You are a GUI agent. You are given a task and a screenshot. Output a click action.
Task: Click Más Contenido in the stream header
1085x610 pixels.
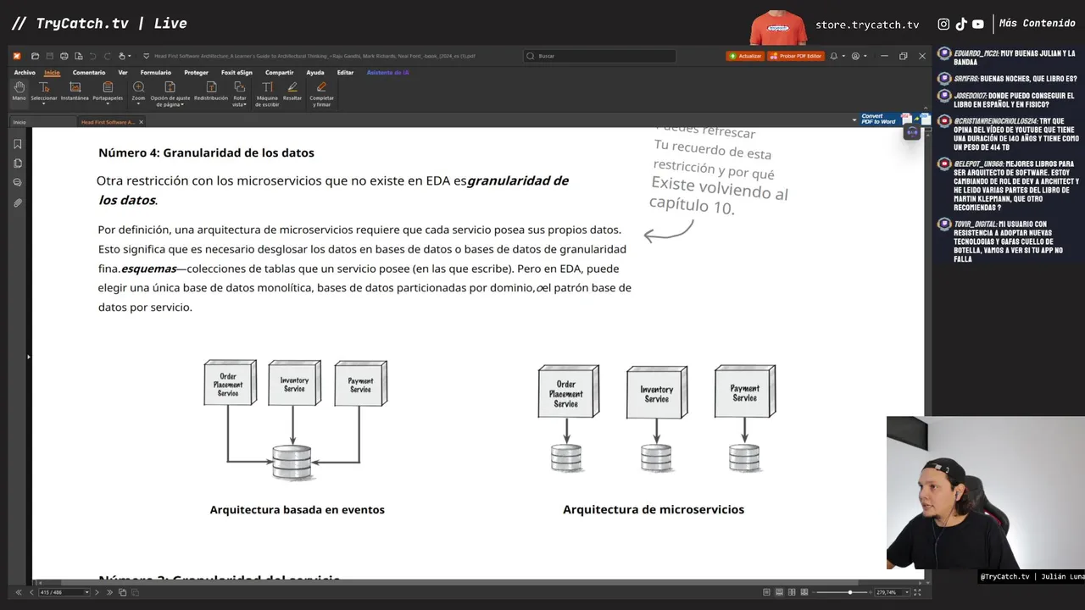coord(1037,24)
